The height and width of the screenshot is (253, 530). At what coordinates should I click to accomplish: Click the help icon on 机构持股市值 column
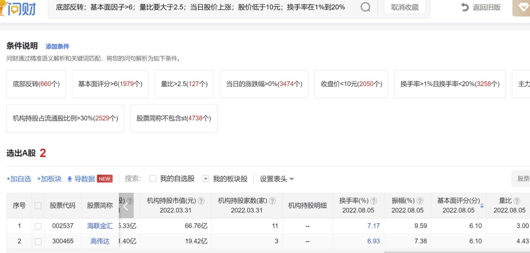click(201, 201)
